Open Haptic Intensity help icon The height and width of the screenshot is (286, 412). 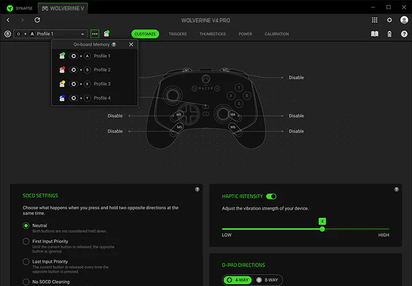397,189
